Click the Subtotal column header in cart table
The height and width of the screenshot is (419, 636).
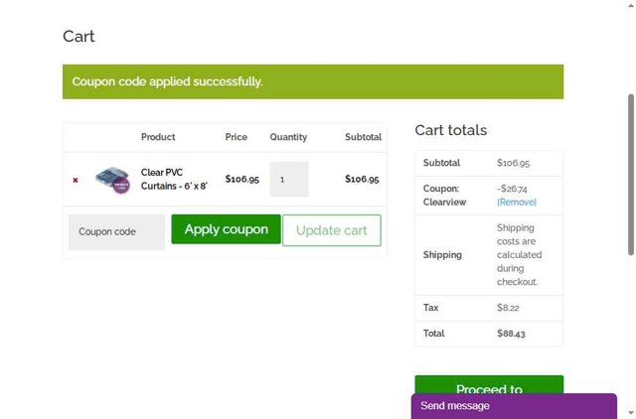pyautogui.click(x=363, y=137)
